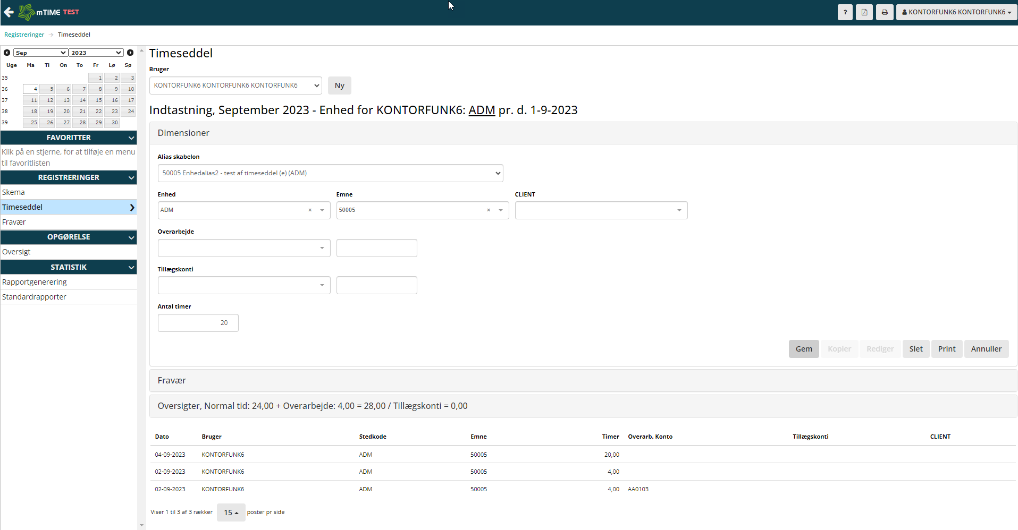Screen dimensions: 1018x530
Task: Collapse the STATISTIK section
Action: 131,267
